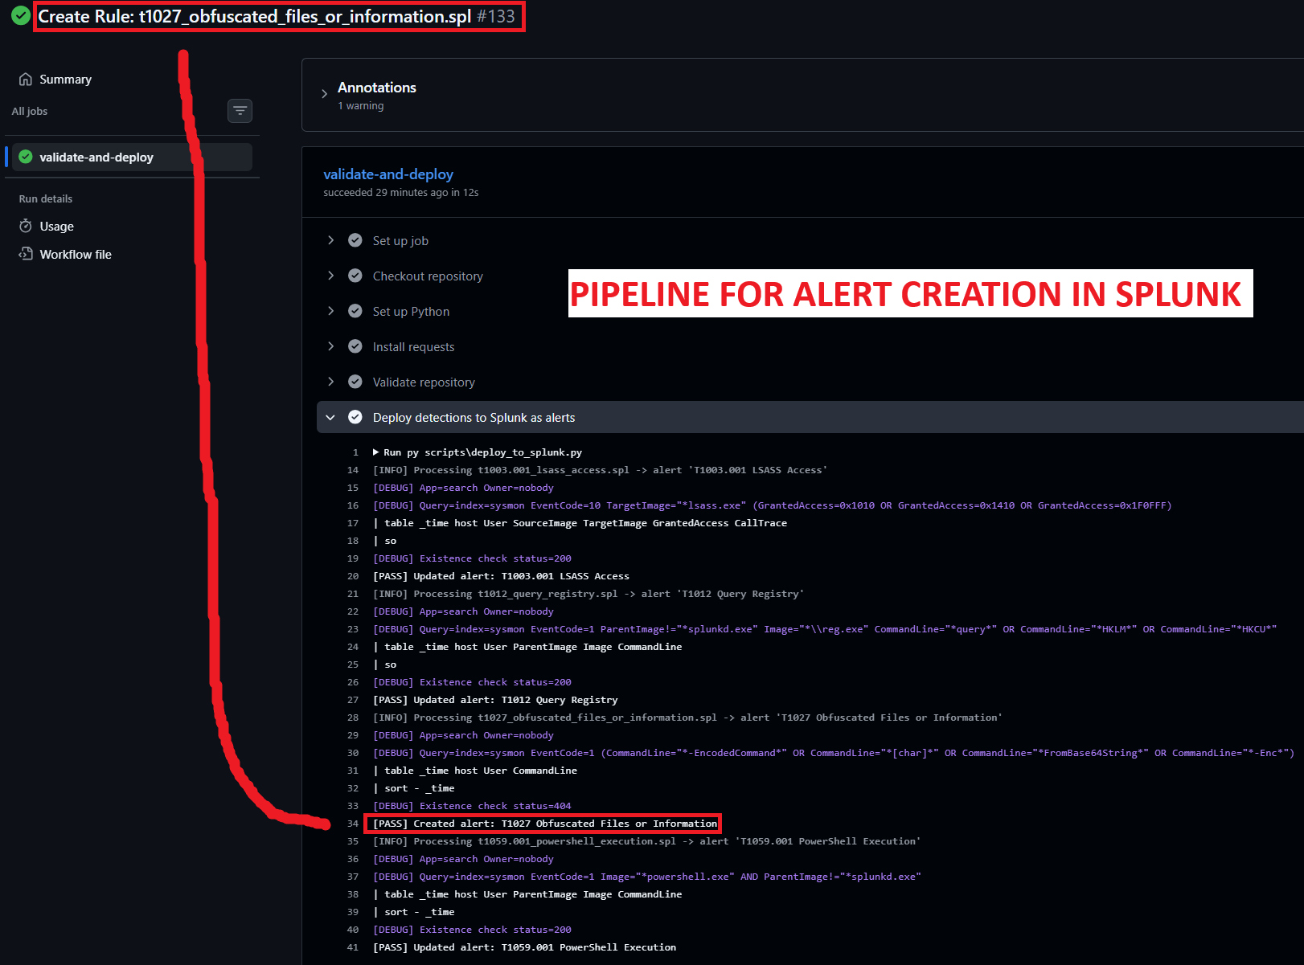
Task: Expand the Set up Python step logs
Action: [x=330, y=311]
